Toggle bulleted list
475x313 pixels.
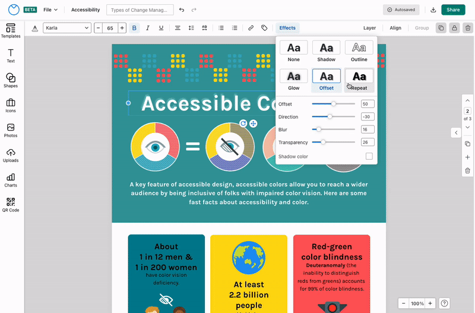pos(221,28)
